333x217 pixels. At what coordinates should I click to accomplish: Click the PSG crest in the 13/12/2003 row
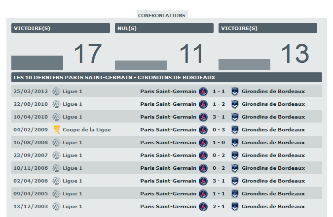(203, 206)
